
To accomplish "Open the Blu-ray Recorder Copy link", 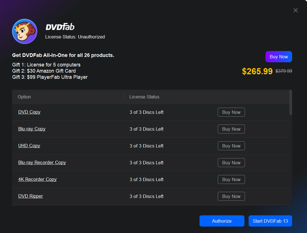I will [x=42, y=162].
